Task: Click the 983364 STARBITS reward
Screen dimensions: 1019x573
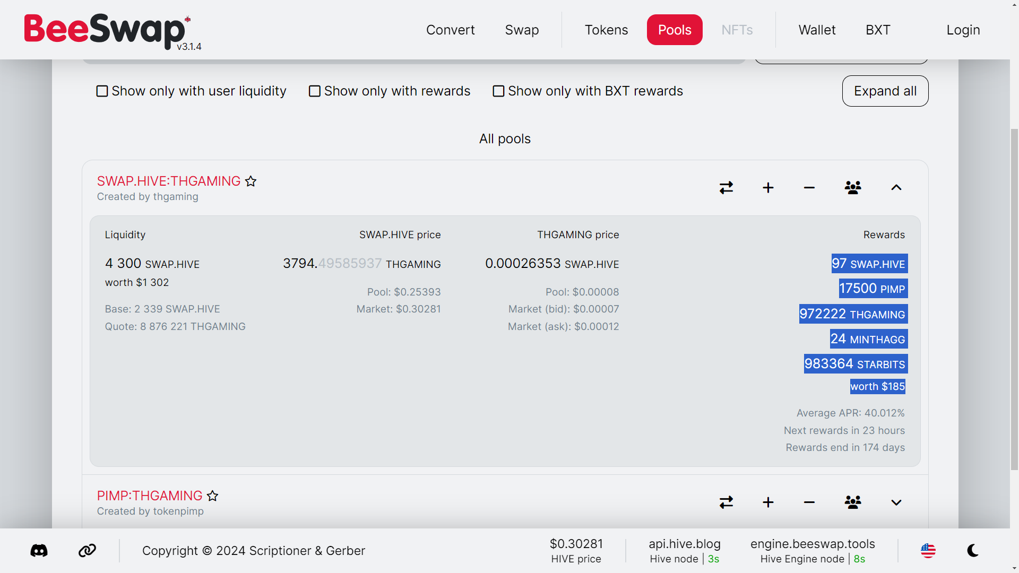Action: coord(856,364)
